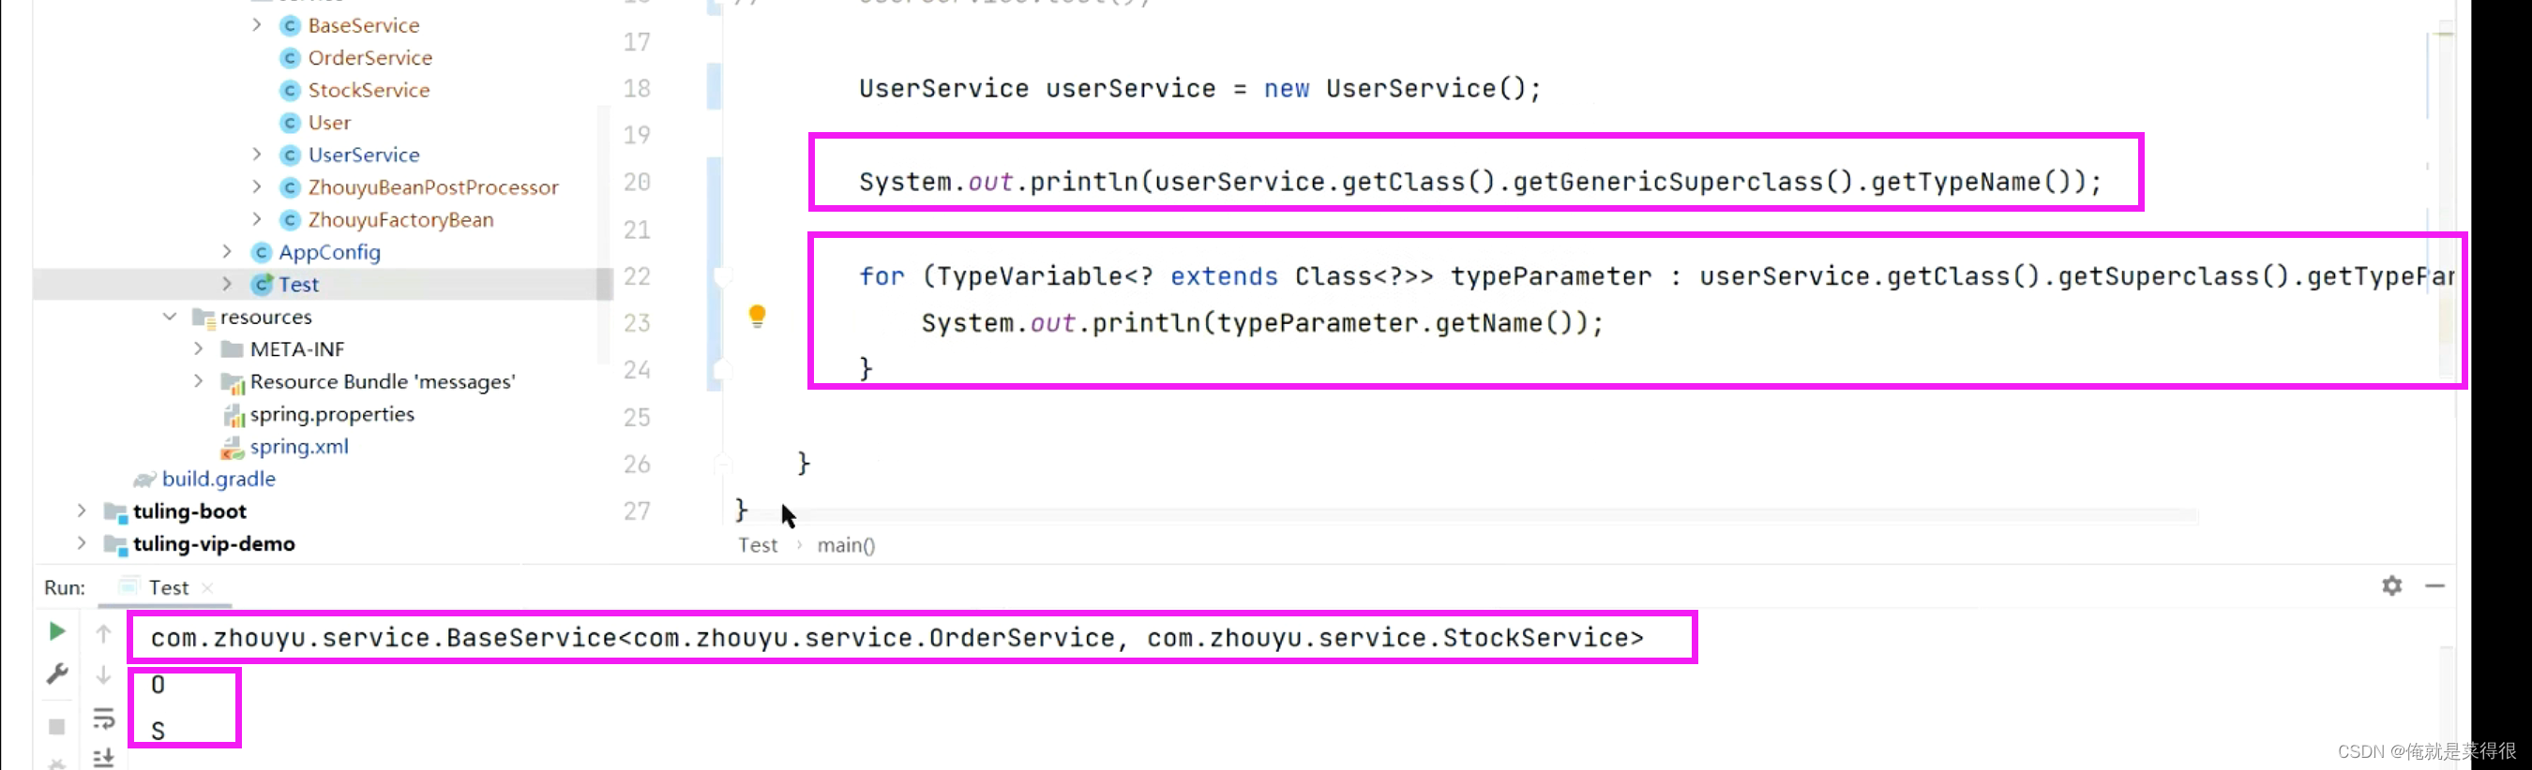2532x770 pixels.
Task: Click line number 20 in gutter
Action: coord(636,182)
